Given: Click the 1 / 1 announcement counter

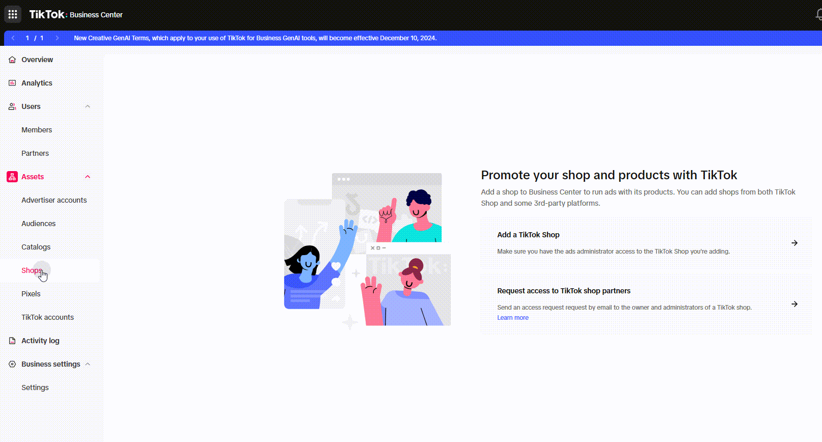Looking at the screenshot, I should click(x=35, y=38).
